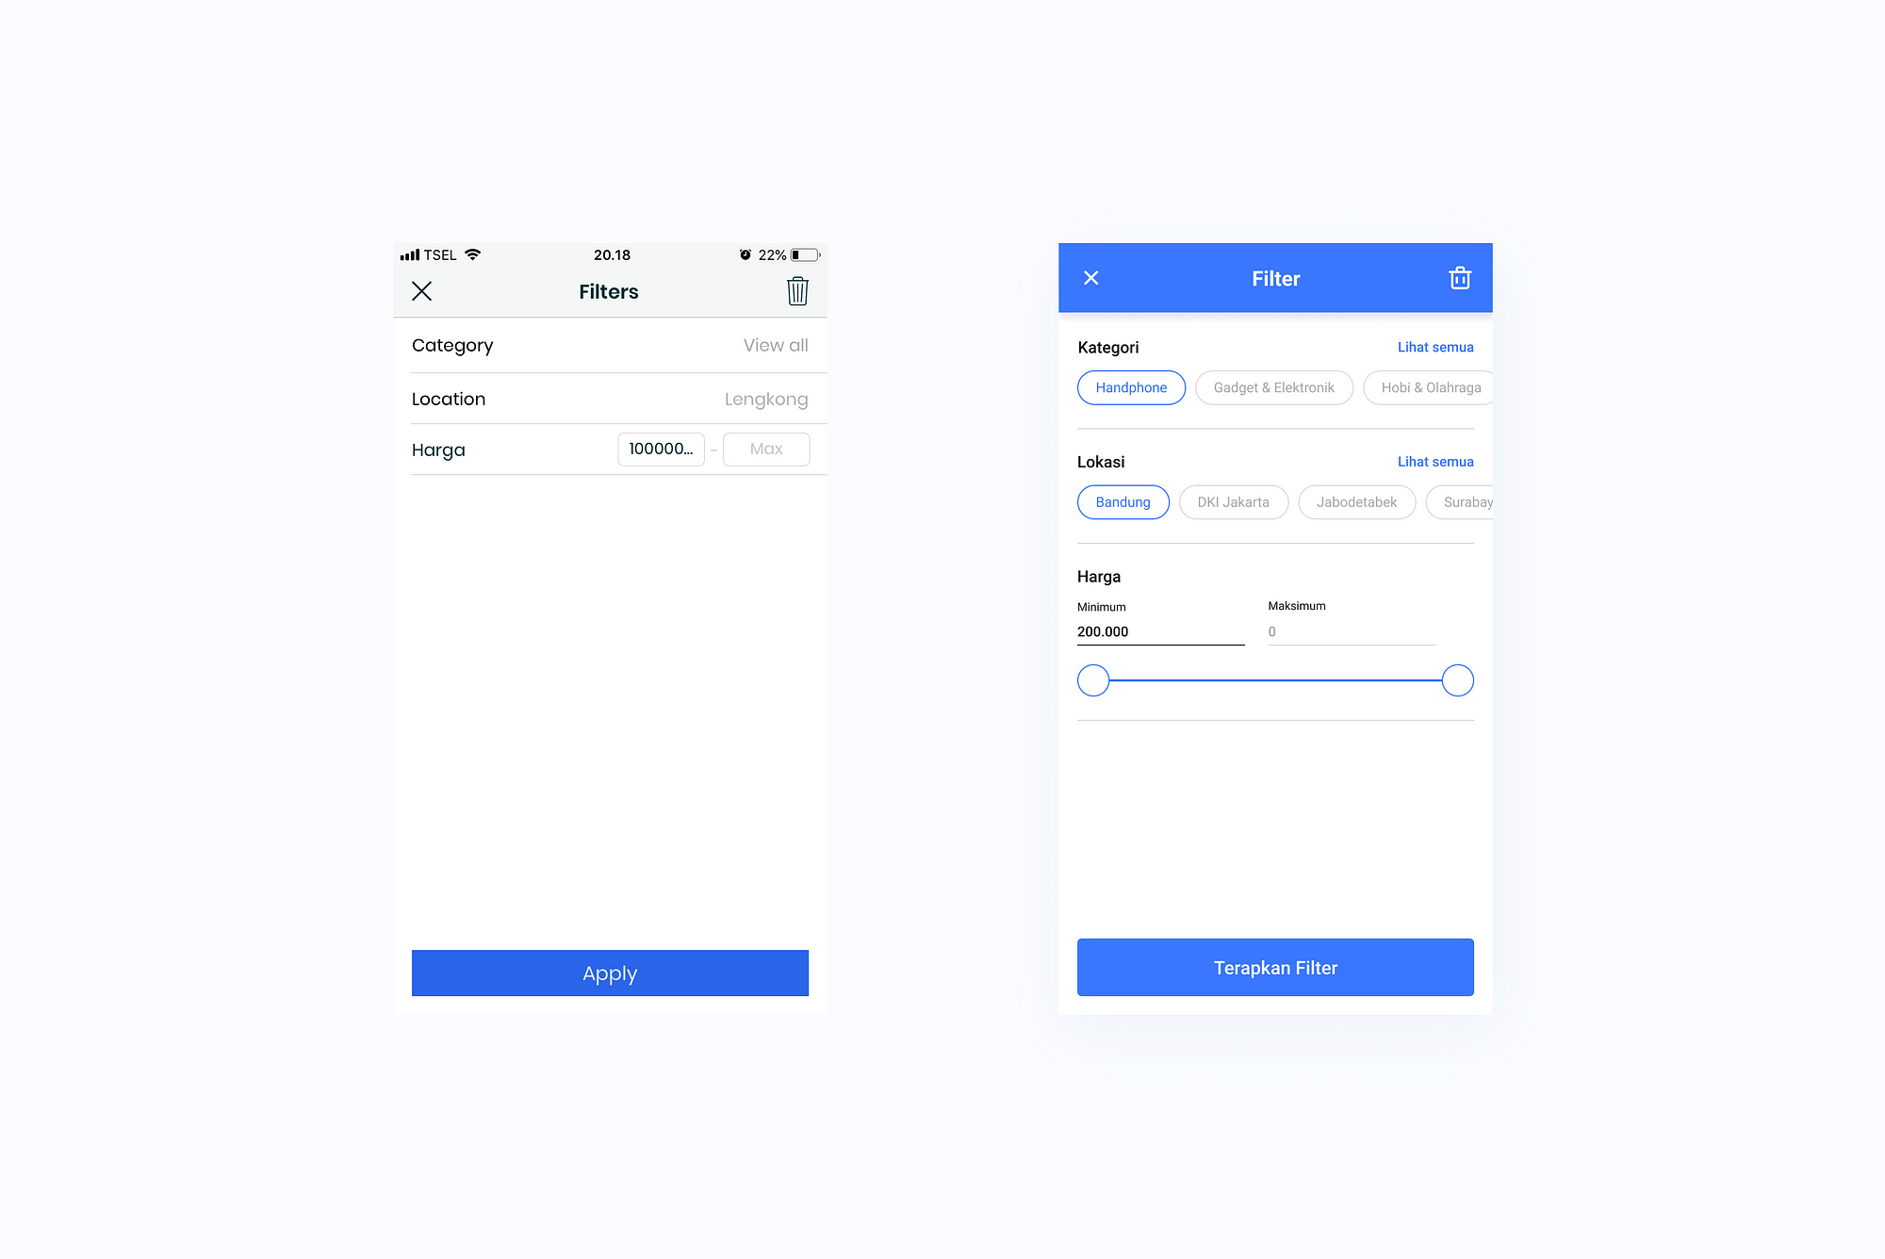Screen dimensions: 1885x1259
Task: Click the Jabodetabek location chip
Action: (x=1355, y=501)
